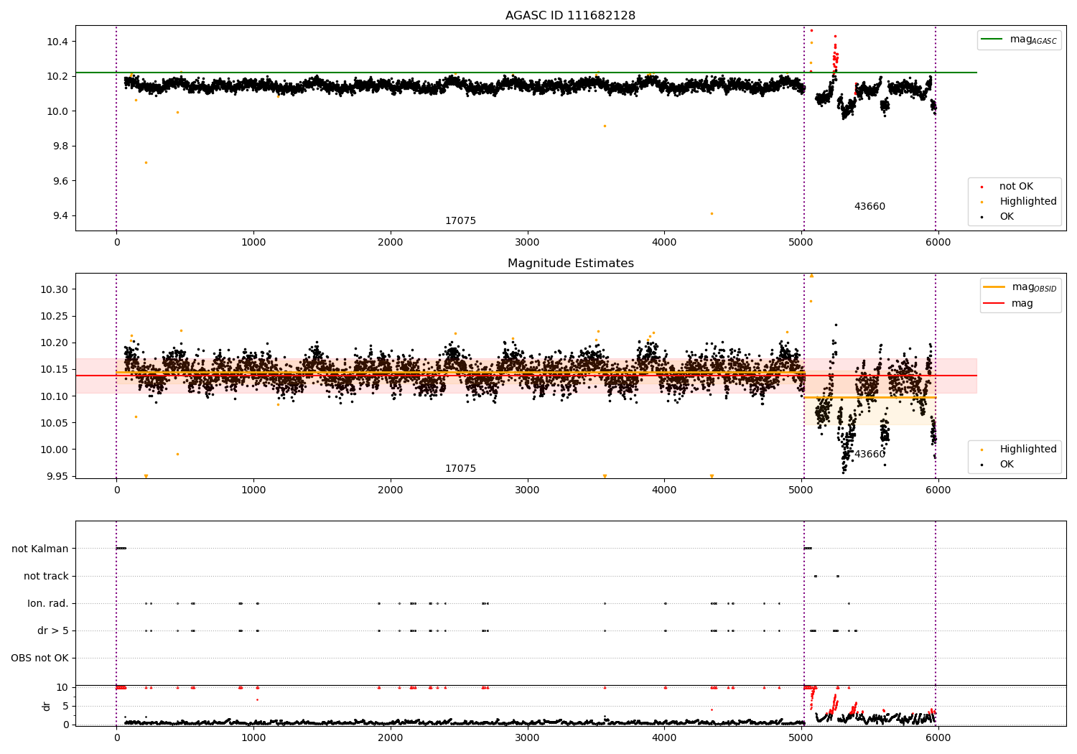
Task: Click the title 'AGASC ID 111682128'
Action: pyautogui.click(x=570, y=16)
